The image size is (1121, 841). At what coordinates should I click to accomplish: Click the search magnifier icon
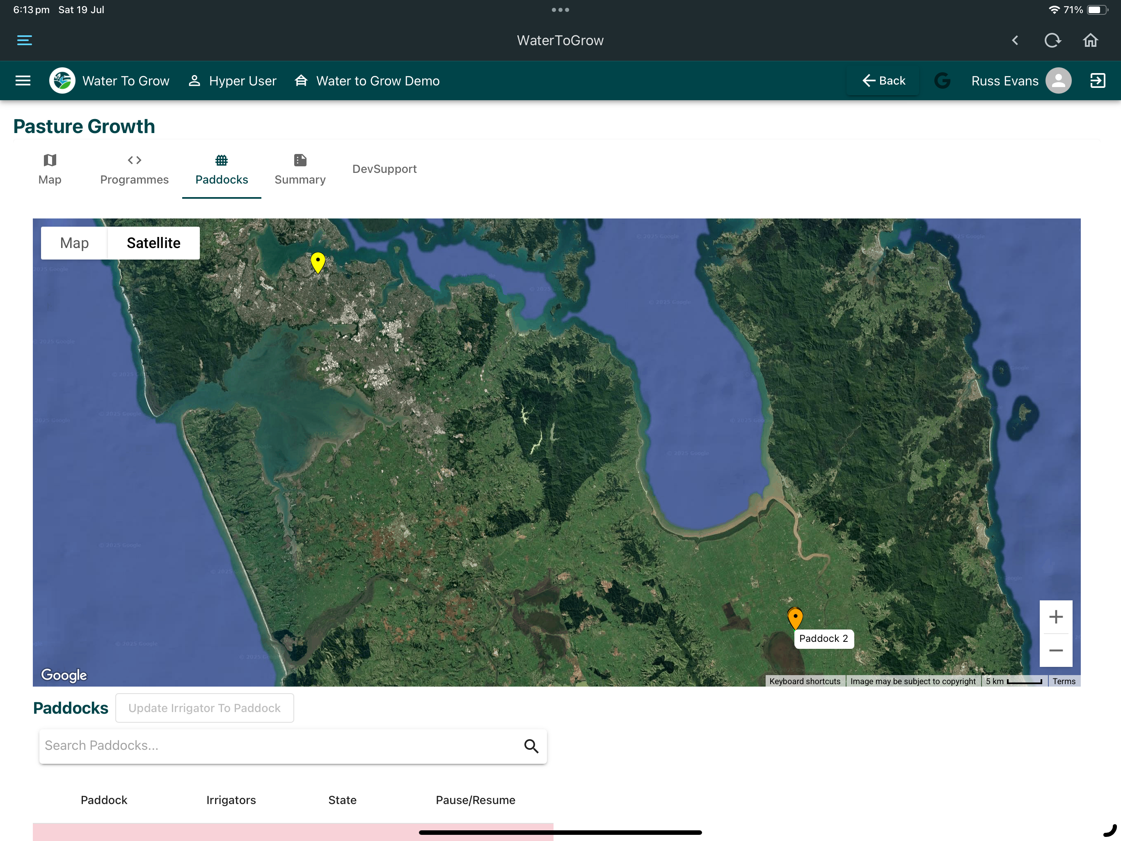(531, 746)
